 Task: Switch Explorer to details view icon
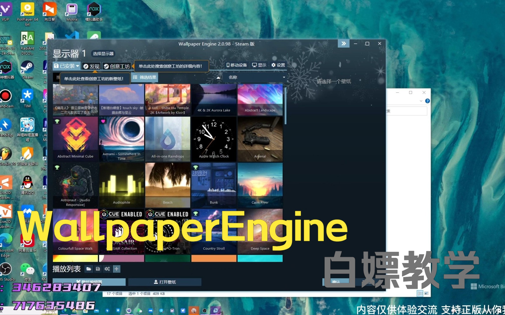tap(420, 293)
